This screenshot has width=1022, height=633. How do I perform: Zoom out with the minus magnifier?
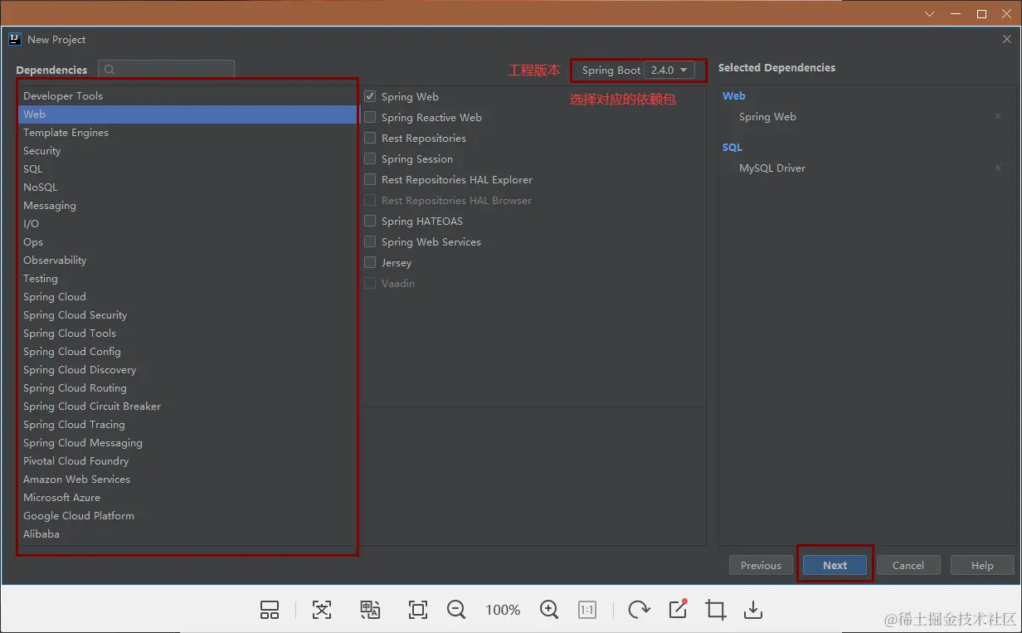point(456,610)
